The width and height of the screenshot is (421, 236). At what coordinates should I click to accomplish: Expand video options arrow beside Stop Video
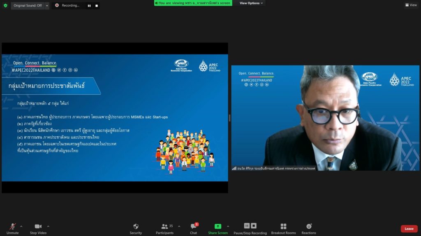(x=48, y=226)
